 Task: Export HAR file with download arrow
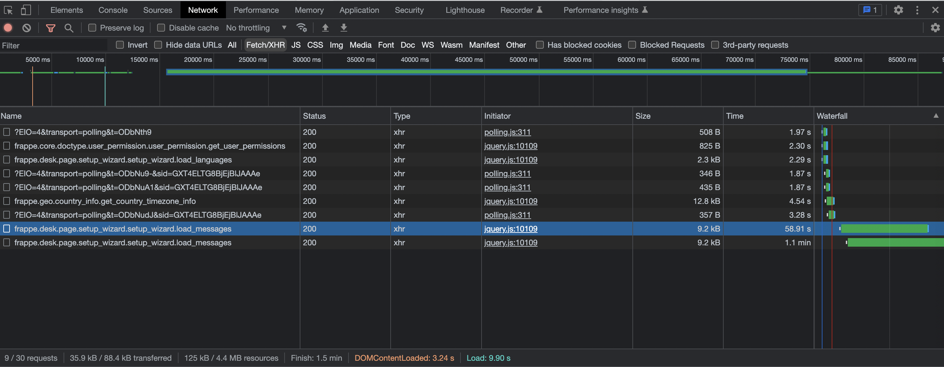click(343, 28)
